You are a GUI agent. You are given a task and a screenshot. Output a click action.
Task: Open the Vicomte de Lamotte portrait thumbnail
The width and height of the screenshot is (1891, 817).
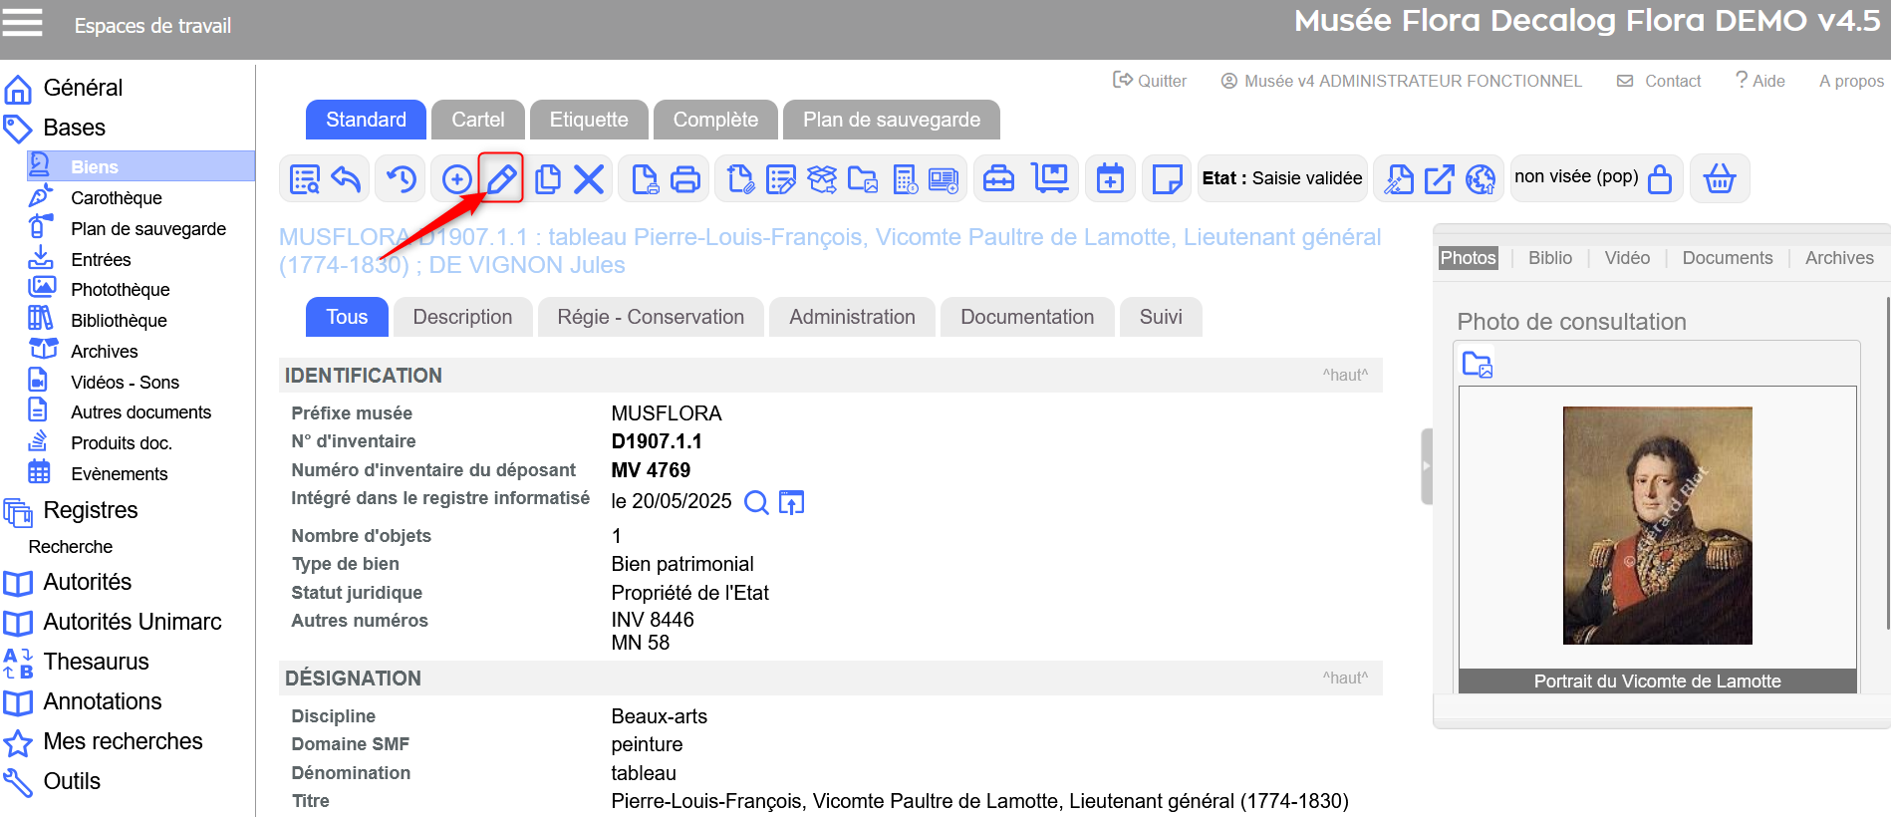tap(1656, 525)
